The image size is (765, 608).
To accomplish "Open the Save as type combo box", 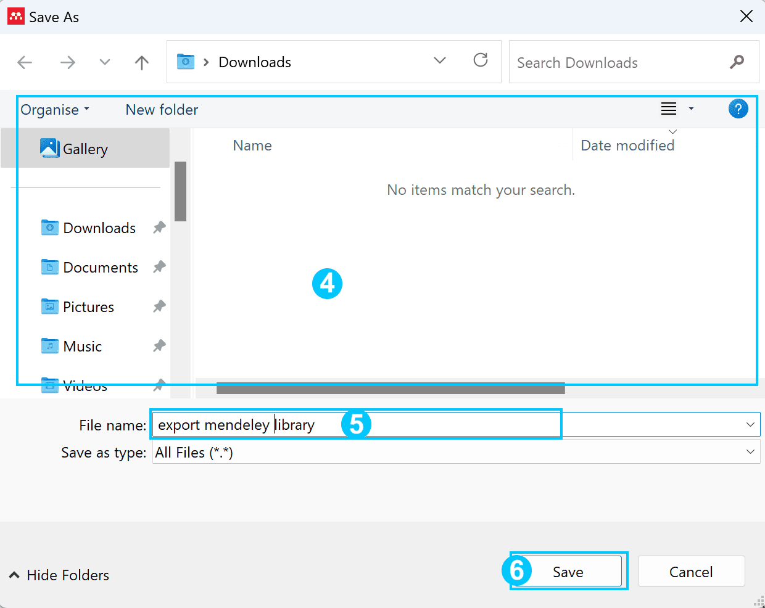I will point(456,452).
